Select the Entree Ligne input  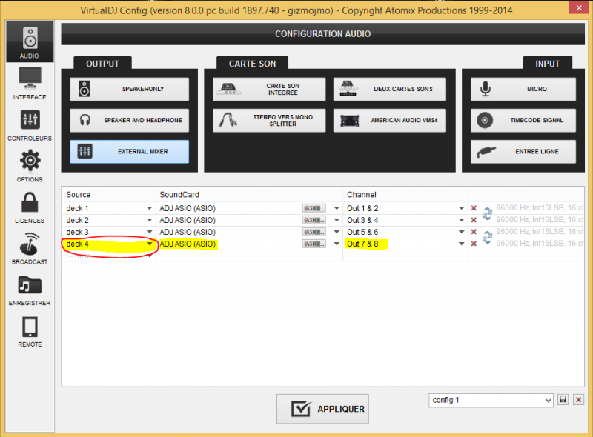(x=523, y=152)
